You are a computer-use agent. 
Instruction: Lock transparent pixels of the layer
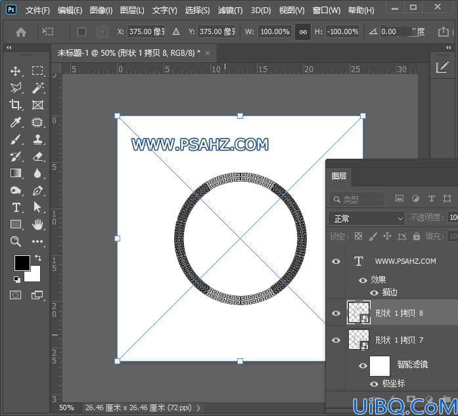point(358,236)
